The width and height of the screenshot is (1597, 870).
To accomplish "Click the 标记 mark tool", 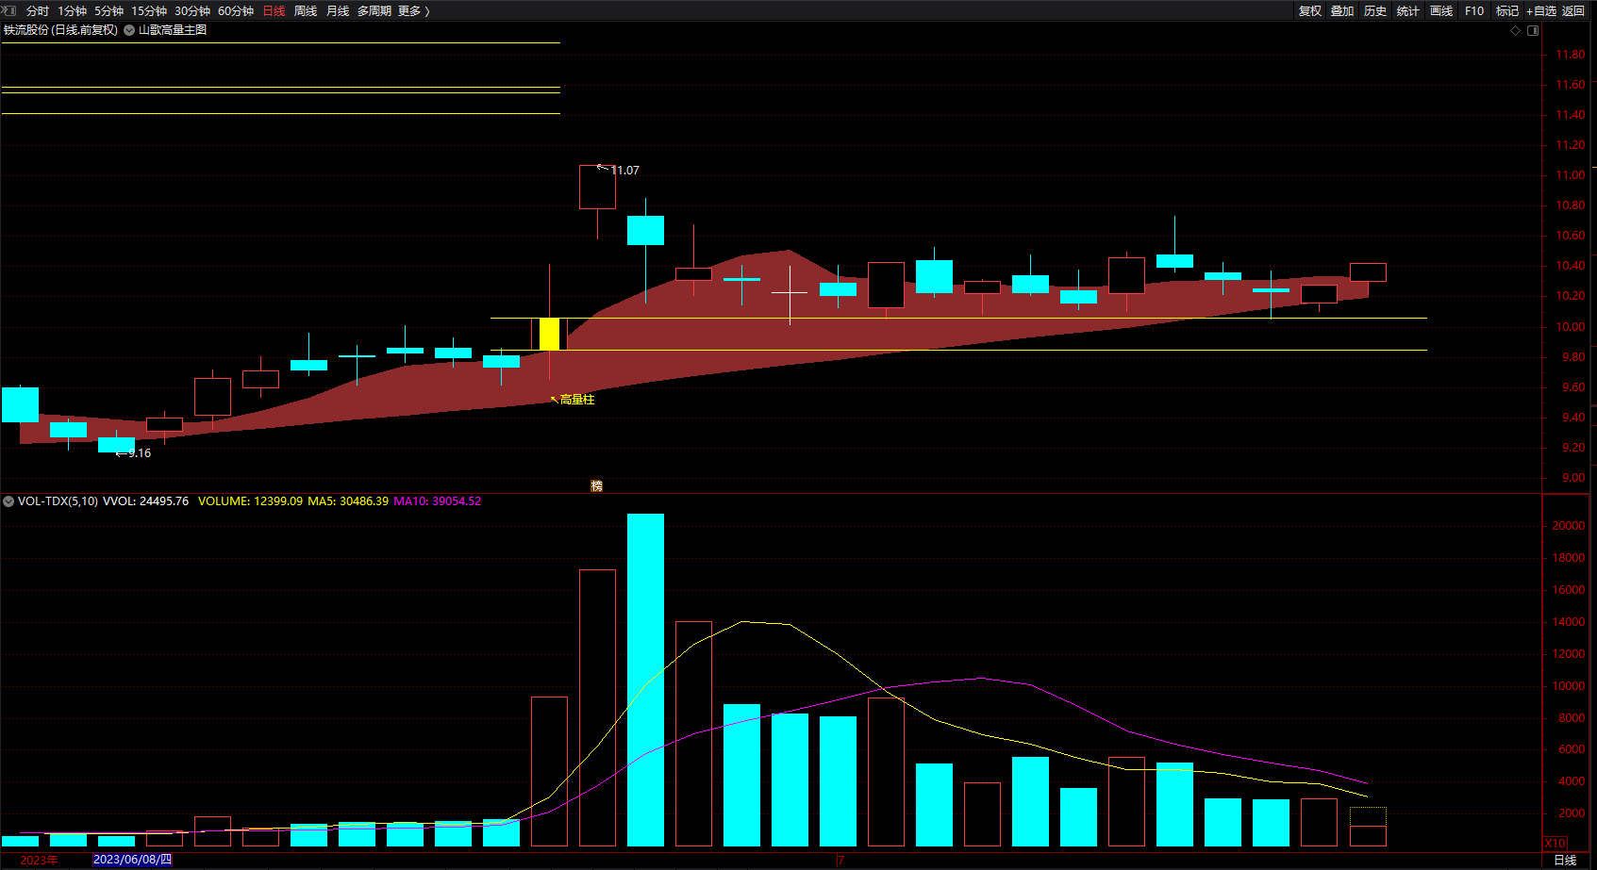I will (1506, 10).
